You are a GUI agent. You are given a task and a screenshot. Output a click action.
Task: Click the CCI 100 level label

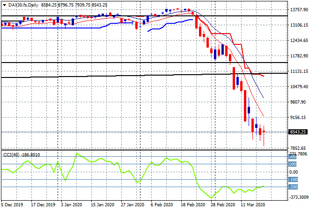(x=293, y=164)
